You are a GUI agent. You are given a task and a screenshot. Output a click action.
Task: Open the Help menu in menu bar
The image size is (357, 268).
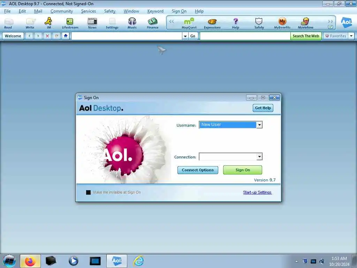tap(199, 11)
